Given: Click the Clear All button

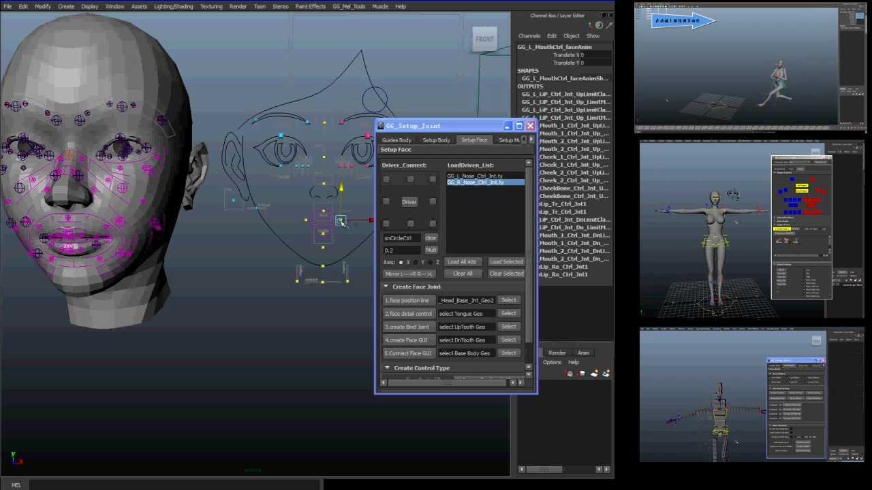Looking at the screenshot, I should [x=463, y=274].
